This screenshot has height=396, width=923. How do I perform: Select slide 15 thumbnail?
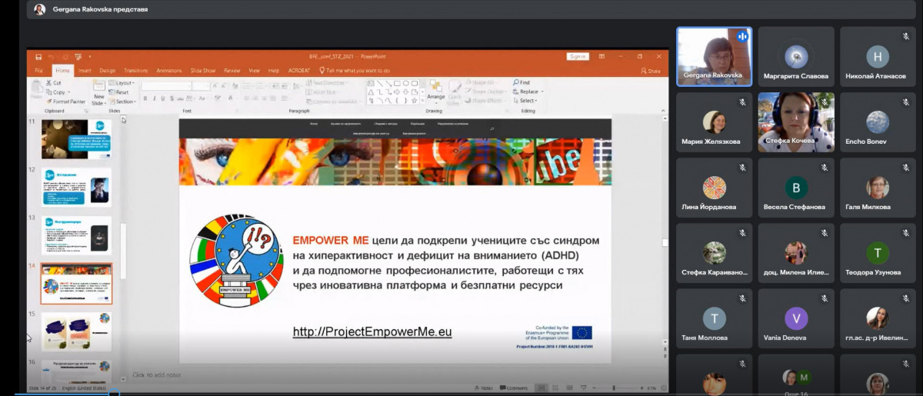point(76,331)
